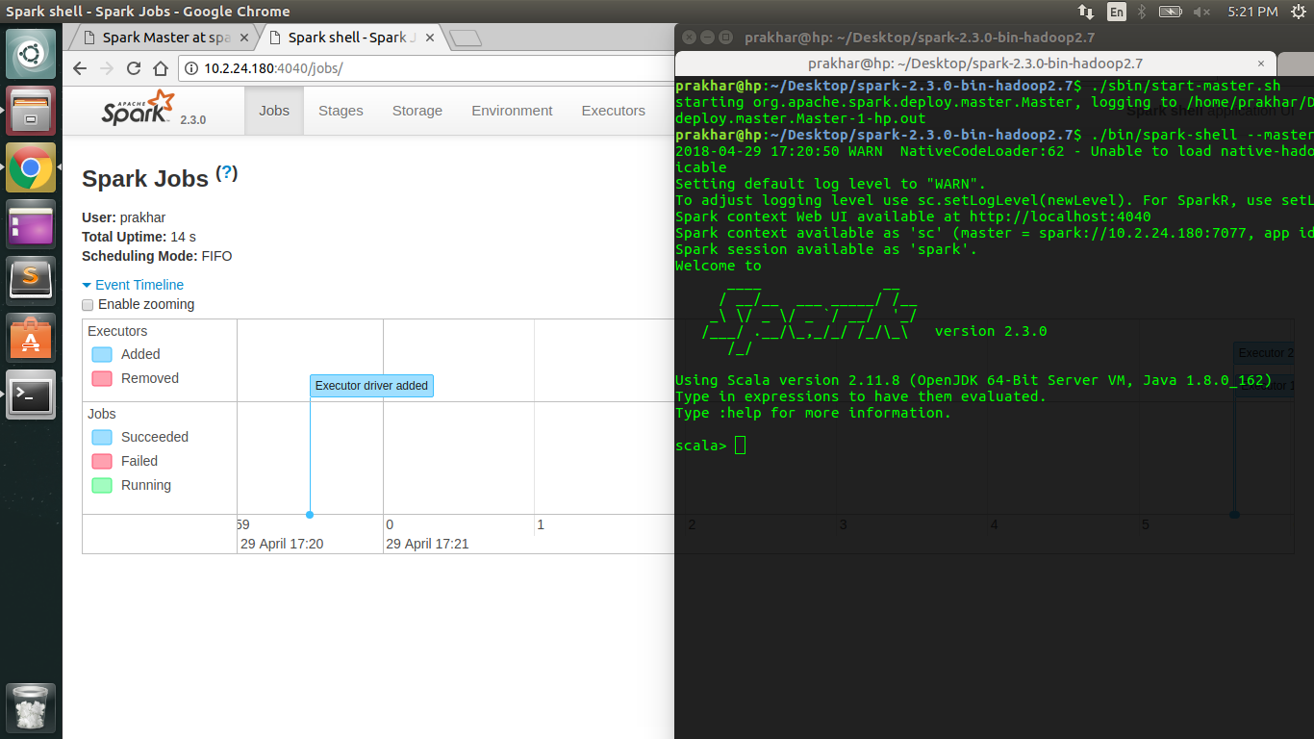Close the terminal window
The width and height of the screenshot is (1314, 739).
(689, 38)
